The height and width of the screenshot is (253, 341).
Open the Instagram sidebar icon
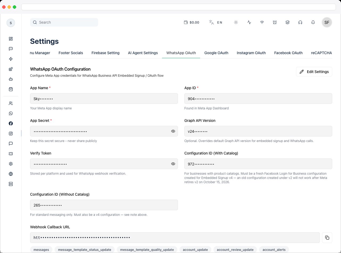11,134
